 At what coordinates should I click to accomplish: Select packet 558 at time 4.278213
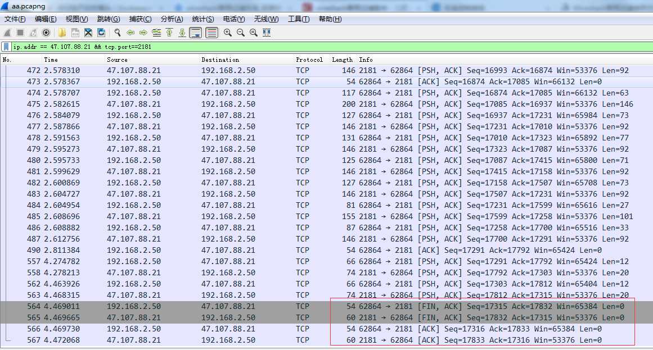click(326, 272)
